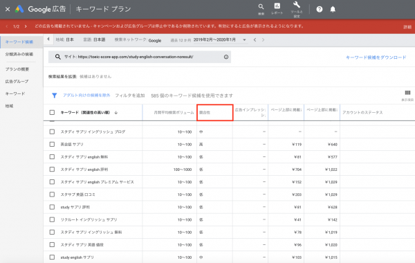Check the スタディ サプリ イングリッシュ 無料 row

click(52, 232)
